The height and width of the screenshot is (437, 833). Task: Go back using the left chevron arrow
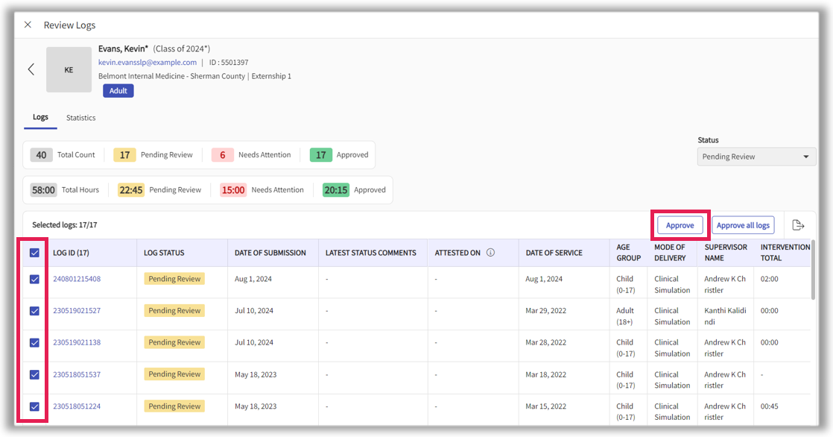click(x=31, y=69)
